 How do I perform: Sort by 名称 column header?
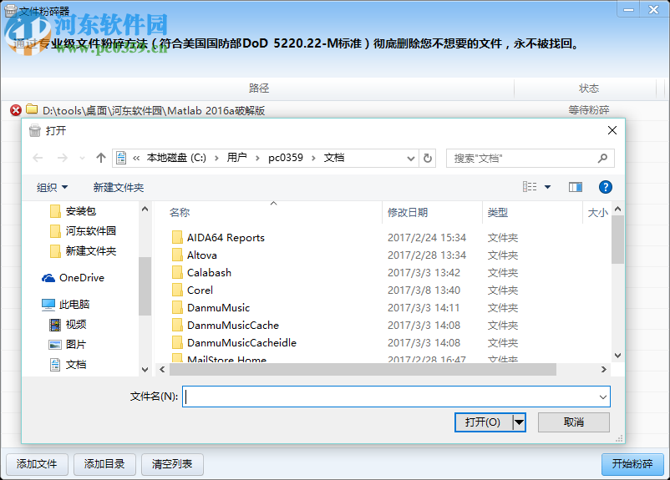click(180, 212)
